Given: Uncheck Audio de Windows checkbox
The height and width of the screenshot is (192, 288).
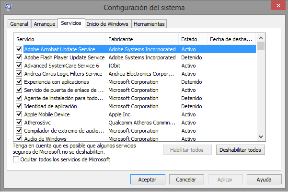Looking at the screenshot, I should point(19,138).
